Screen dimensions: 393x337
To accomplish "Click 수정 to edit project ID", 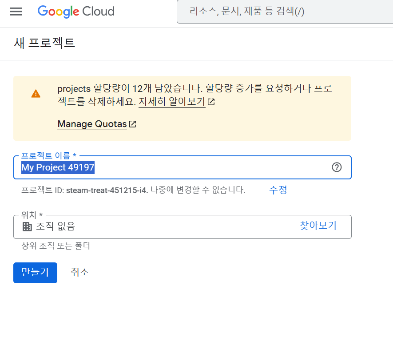I will click(x=278, y=190).
